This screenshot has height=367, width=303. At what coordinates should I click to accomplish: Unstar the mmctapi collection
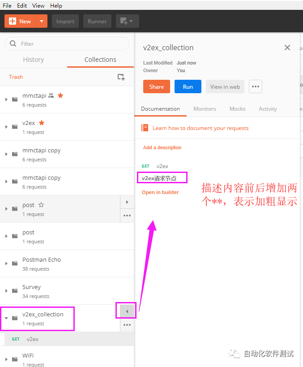point(60,95)
